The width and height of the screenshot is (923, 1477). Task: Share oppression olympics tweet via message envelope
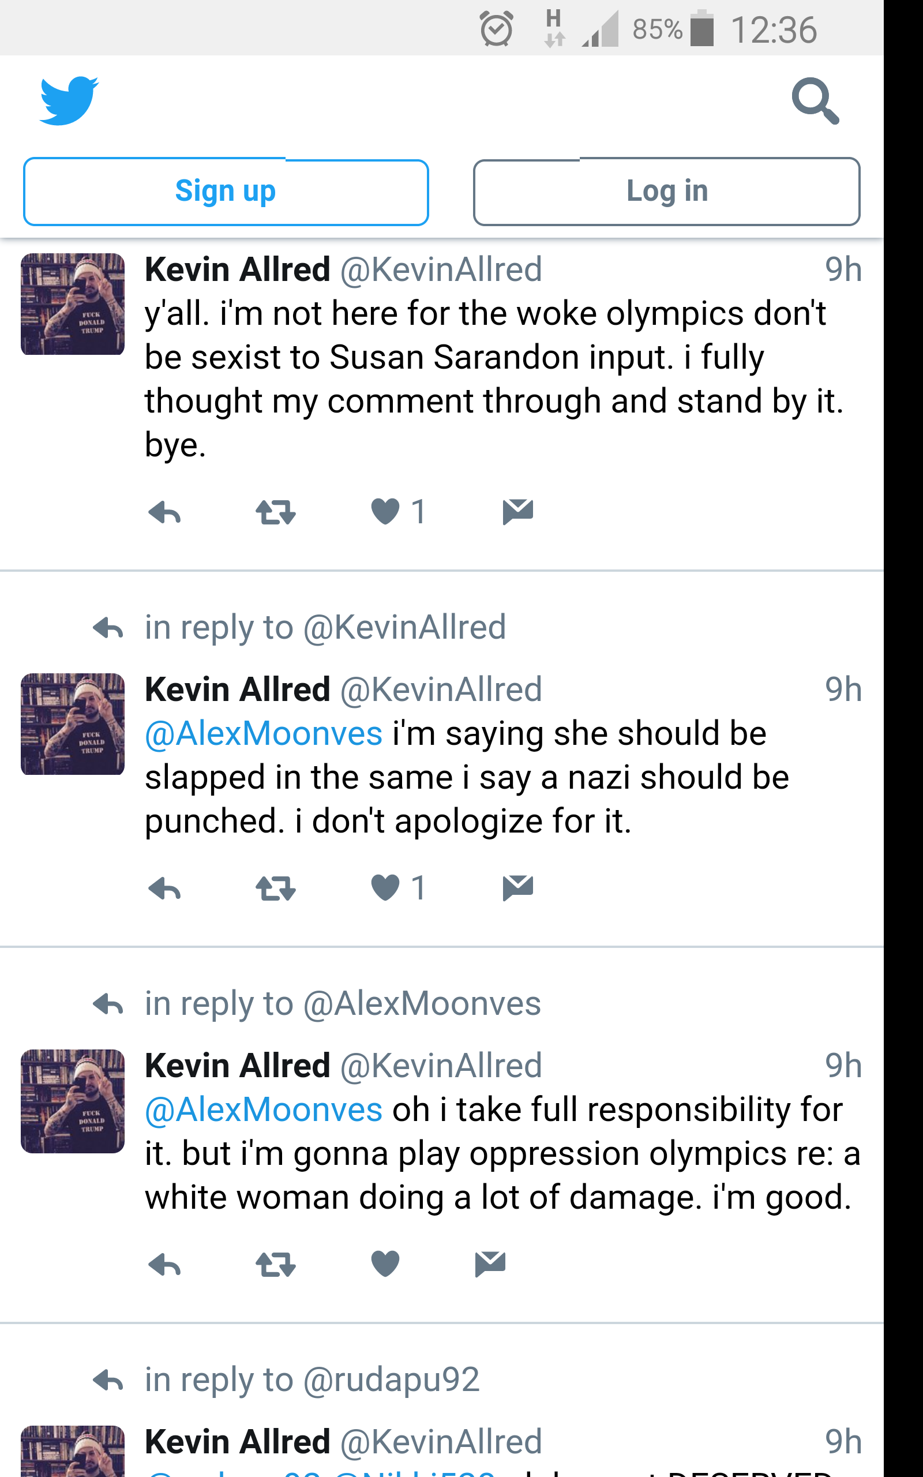point(490,1264)
